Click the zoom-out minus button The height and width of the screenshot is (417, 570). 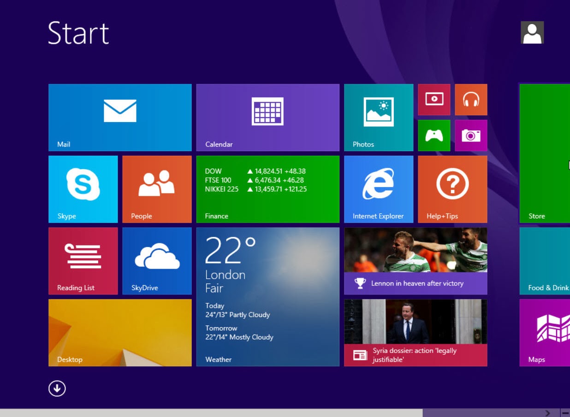(565, 413)
